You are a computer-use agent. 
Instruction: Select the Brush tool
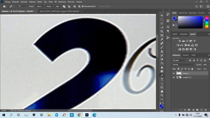[162, 47]
